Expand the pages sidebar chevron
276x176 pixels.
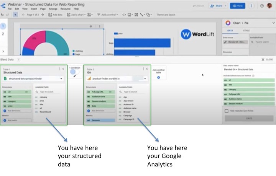point(3,51)
